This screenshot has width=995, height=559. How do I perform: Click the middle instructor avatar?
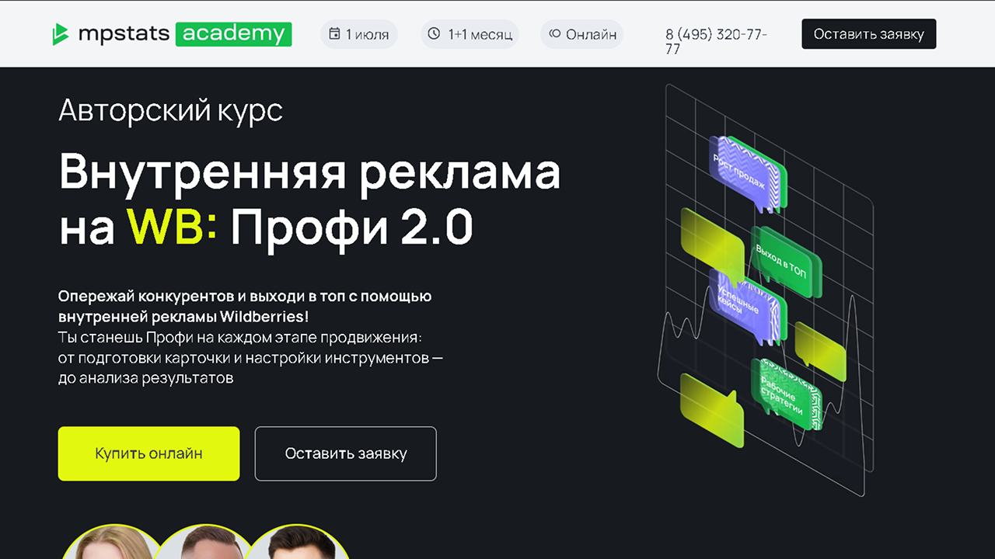(205, 542)
